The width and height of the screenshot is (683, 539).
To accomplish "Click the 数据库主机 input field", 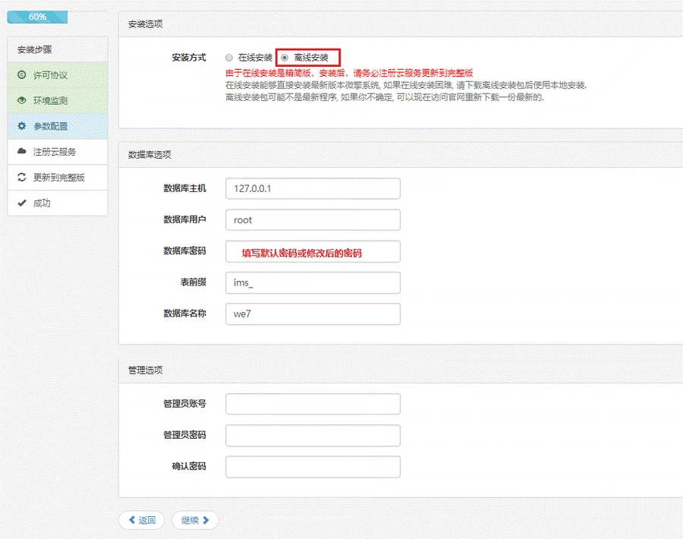I will (x=313, y=188).
